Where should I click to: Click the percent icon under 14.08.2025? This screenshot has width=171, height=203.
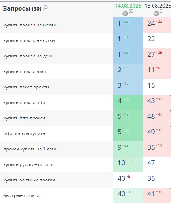coord(125,14)
